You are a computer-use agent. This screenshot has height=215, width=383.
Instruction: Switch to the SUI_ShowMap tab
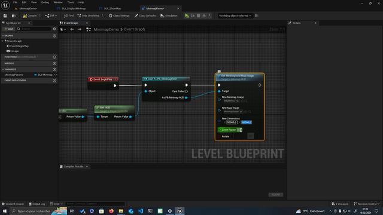(x=113, y=8)
